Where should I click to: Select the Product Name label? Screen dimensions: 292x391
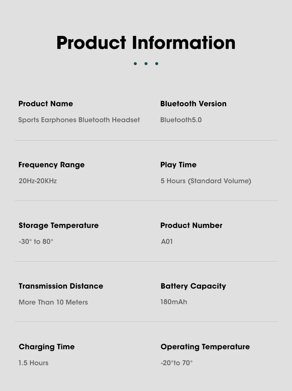(x=45, y=104)
